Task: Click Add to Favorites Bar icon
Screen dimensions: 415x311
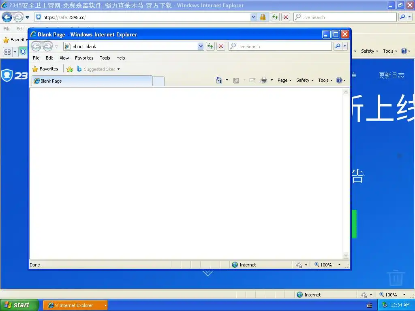Action: tap(70, 69)
